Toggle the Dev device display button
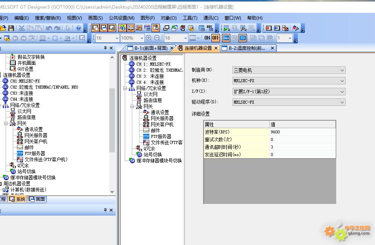 pos(226,38)
